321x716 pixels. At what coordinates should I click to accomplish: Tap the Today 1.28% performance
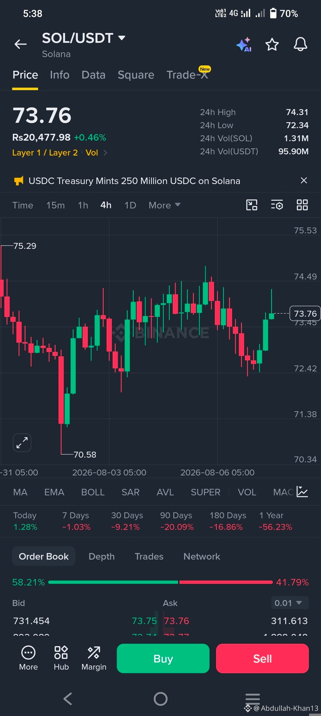[x=25, y=521]
